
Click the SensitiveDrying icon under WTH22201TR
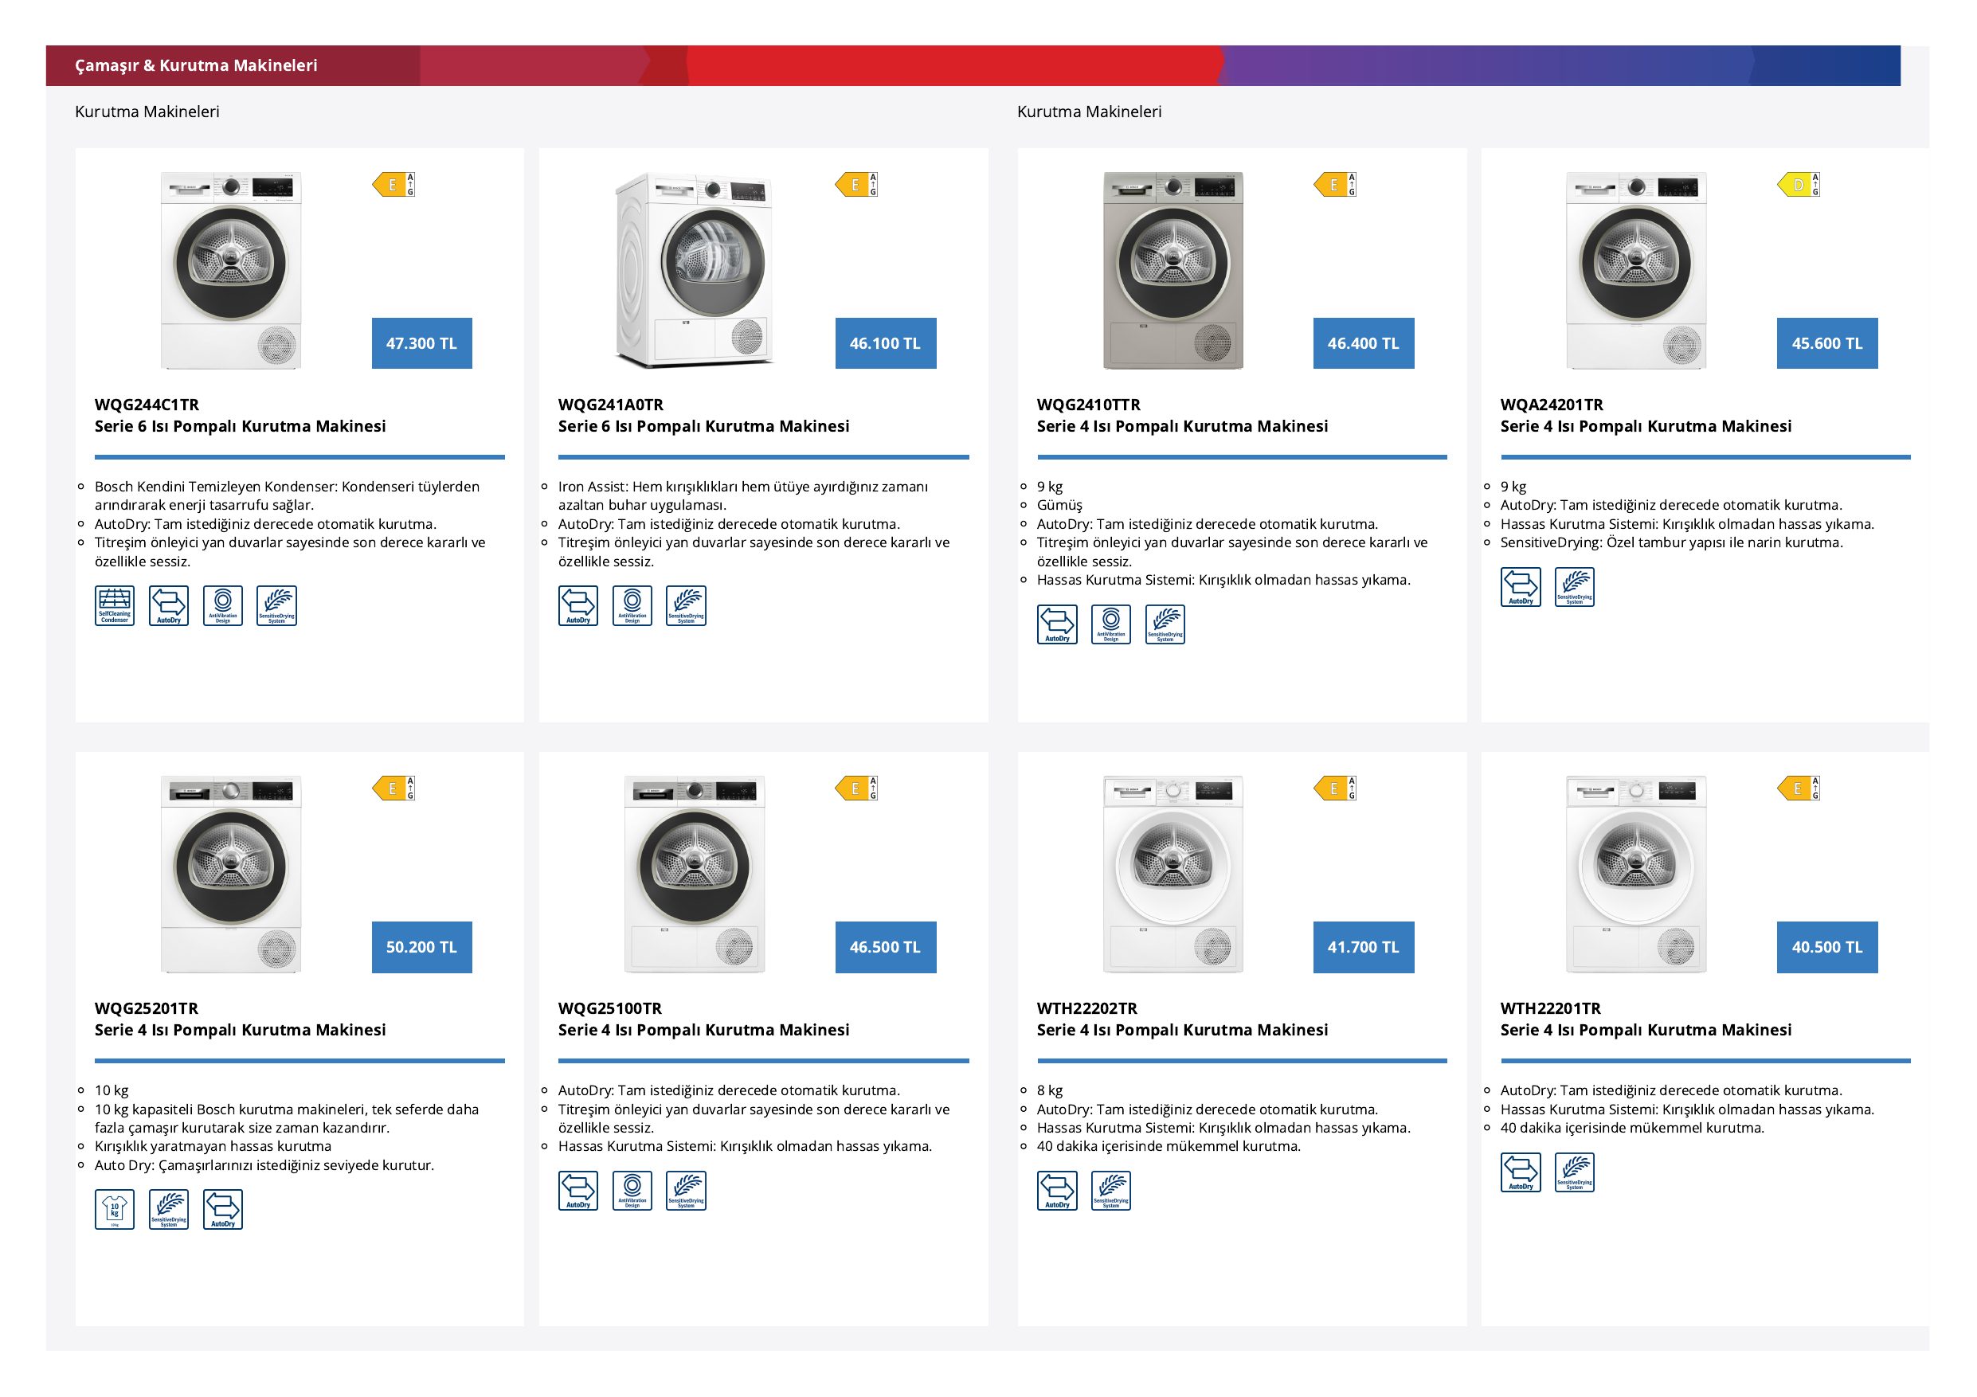(1575, 1172)
